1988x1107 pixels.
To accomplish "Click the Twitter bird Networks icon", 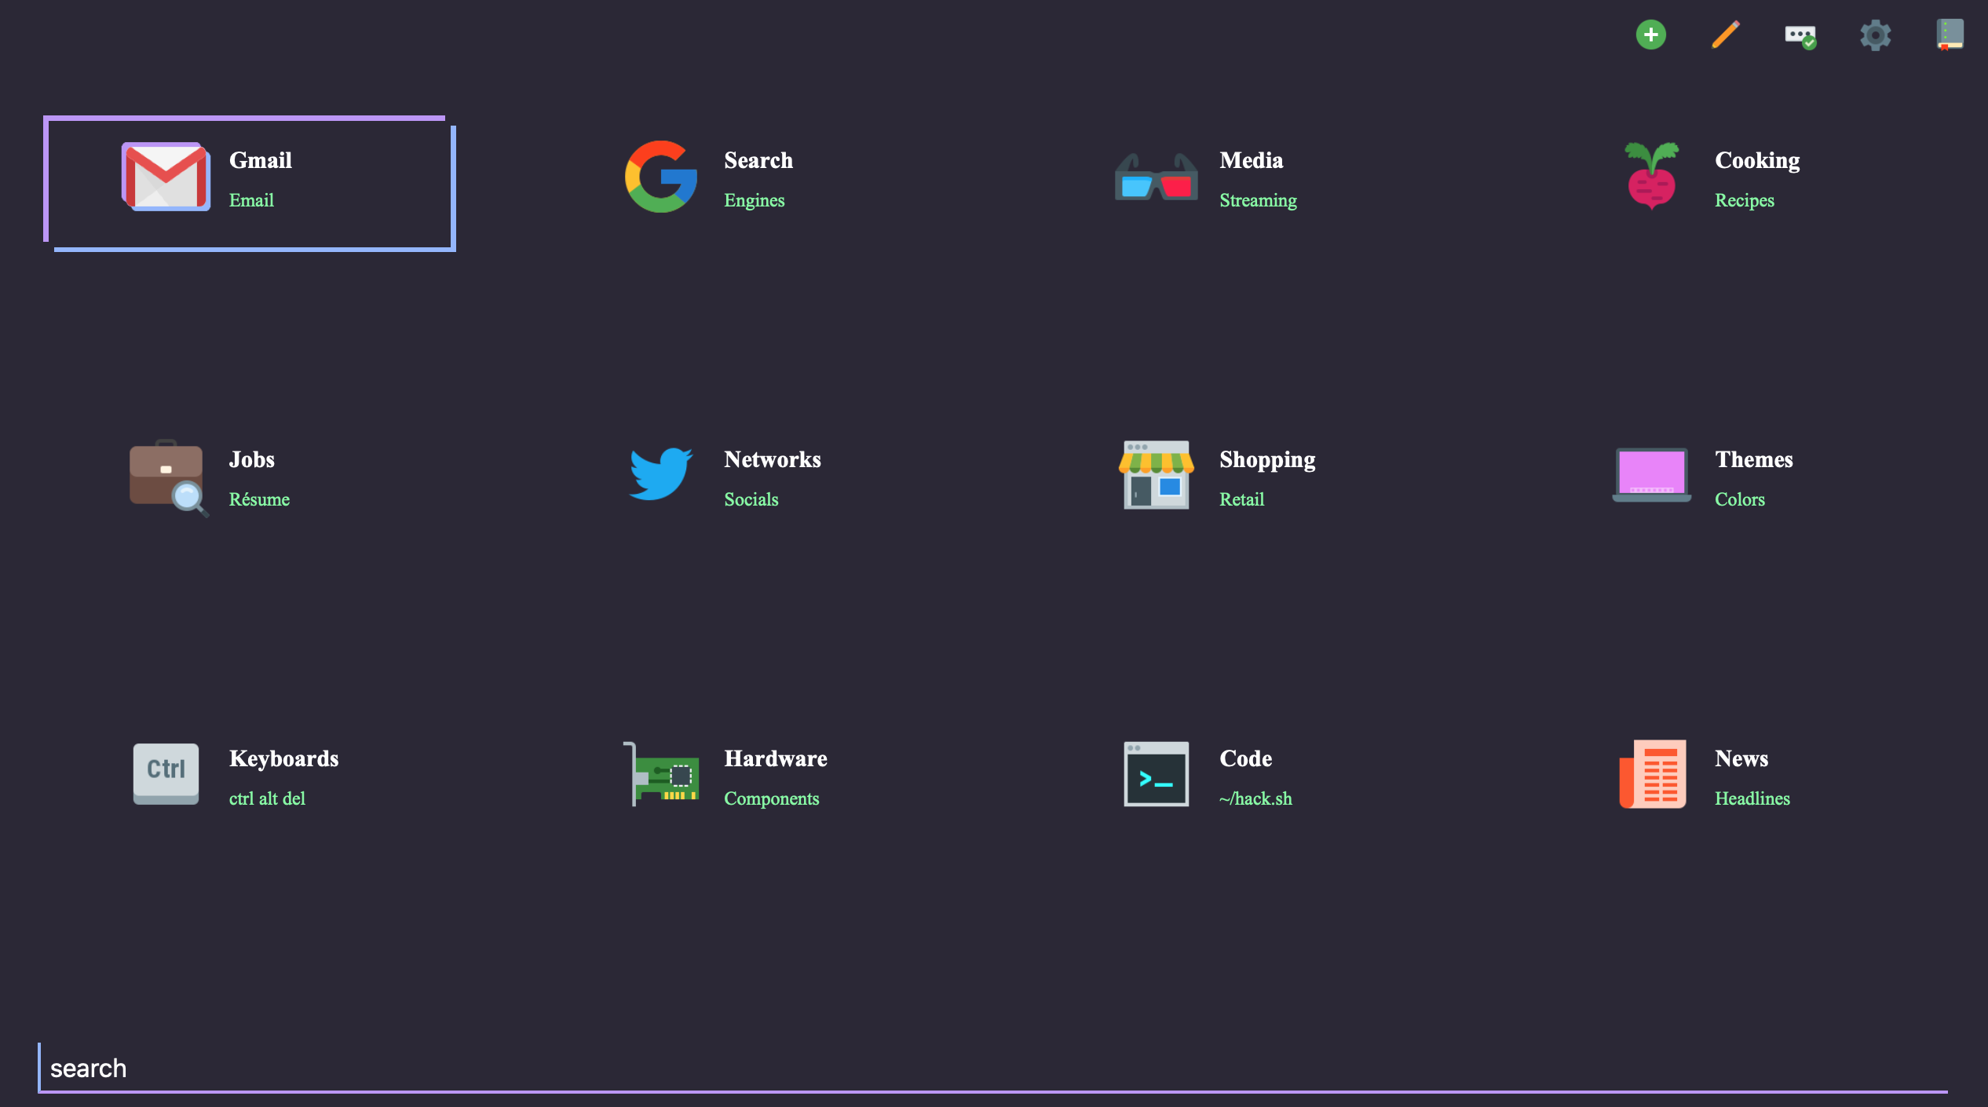I will (x=660, y=474).
